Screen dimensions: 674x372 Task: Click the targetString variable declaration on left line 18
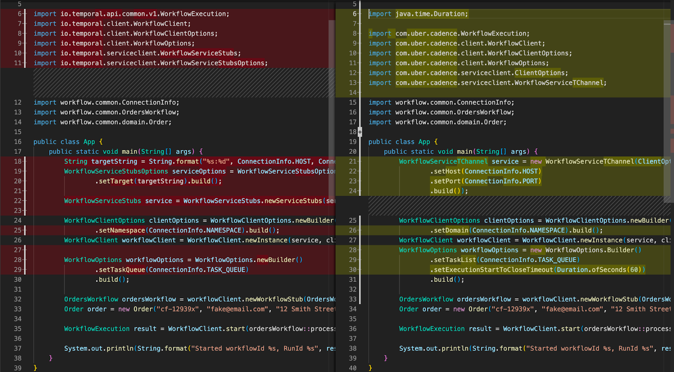(114, 161)
